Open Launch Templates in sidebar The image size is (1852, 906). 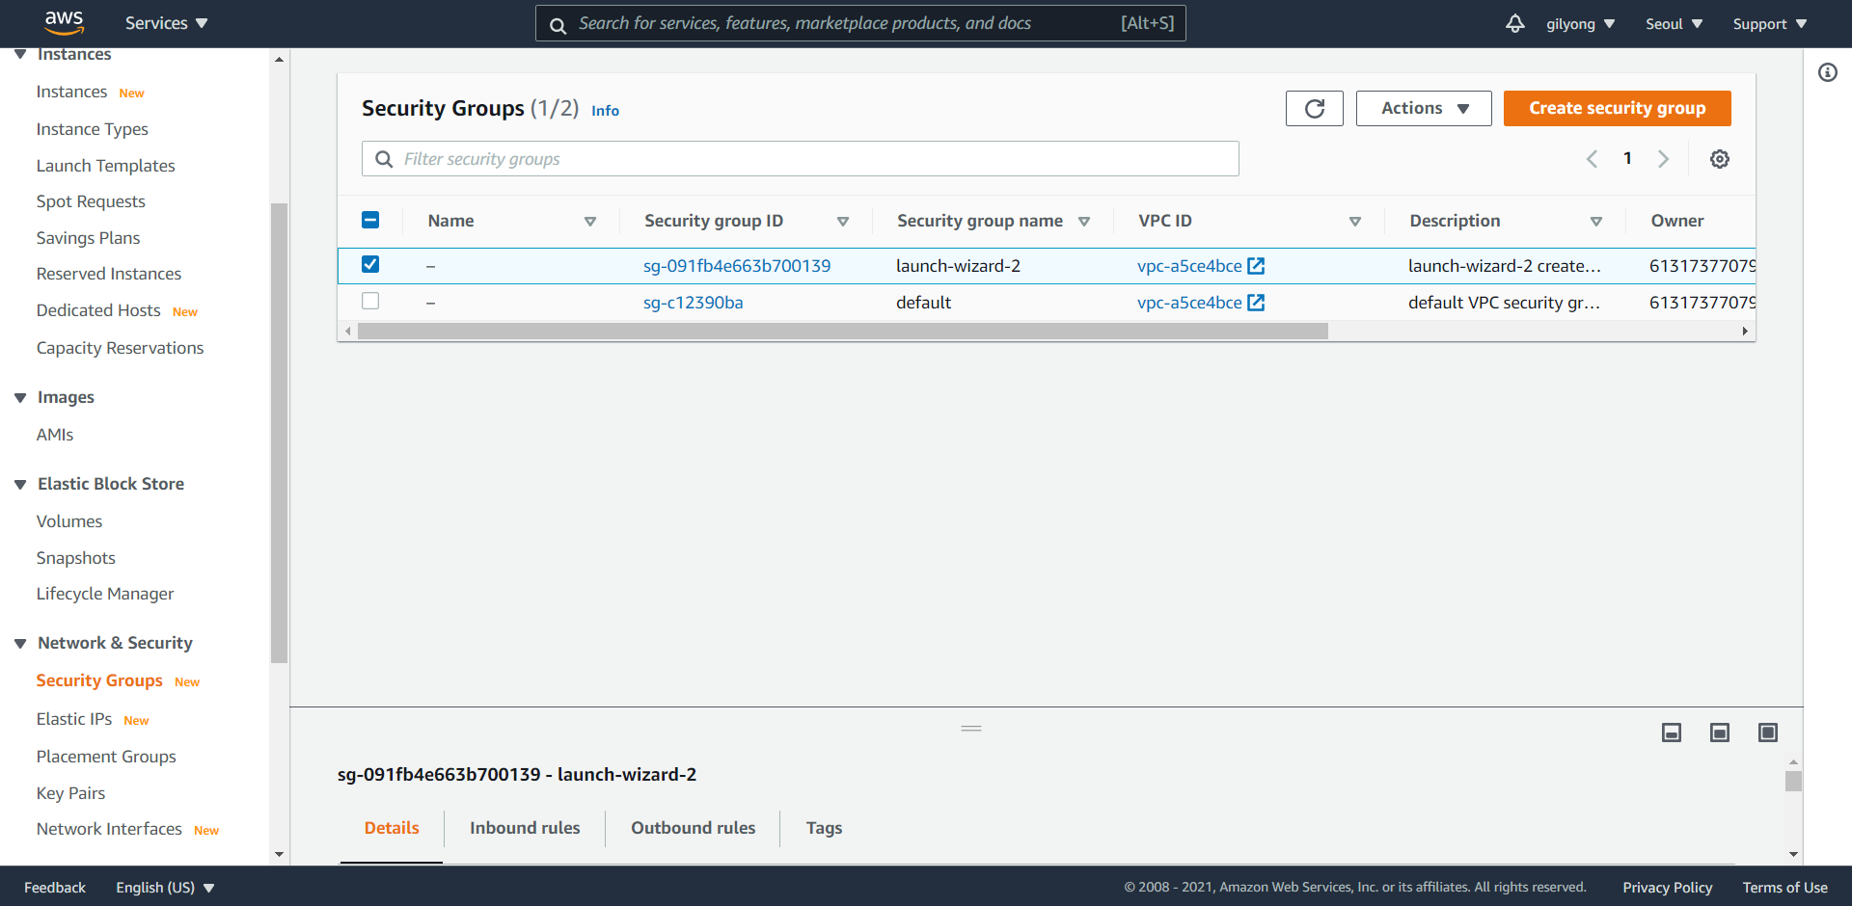pyautogui.click(x=106, y=166)
